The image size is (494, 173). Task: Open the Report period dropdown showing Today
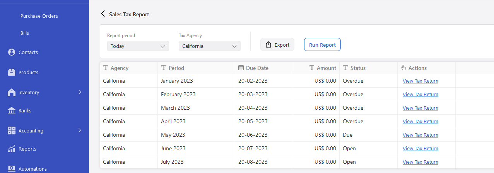[138, 46]
